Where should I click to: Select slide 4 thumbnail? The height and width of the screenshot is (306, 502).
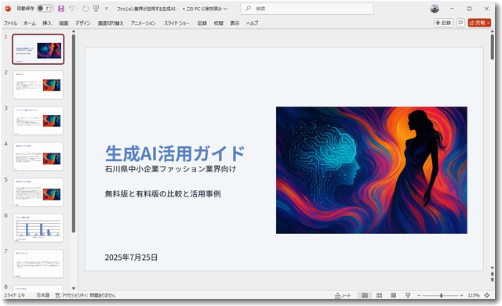pyautogui.click(x=38, y=157)
